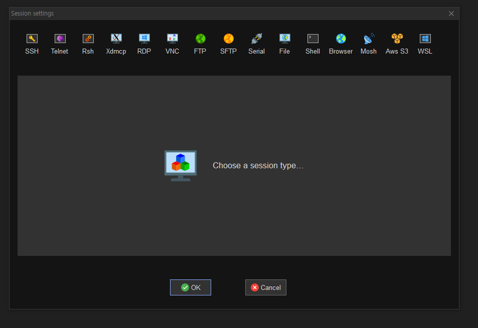Open the Shell session type
Viewport: 478px width, 328px height.
point(313,44)
